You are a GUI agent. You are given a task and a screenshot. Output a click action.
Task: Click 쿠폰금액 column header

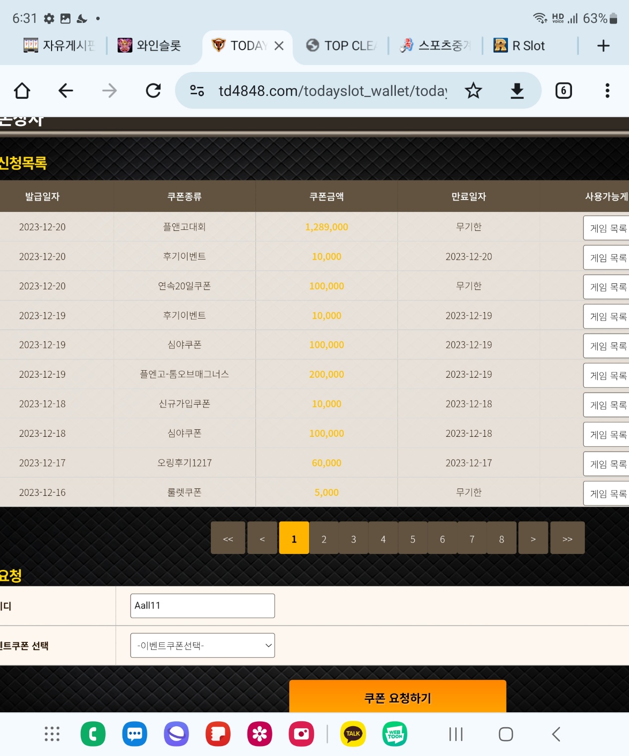[326, 197]
